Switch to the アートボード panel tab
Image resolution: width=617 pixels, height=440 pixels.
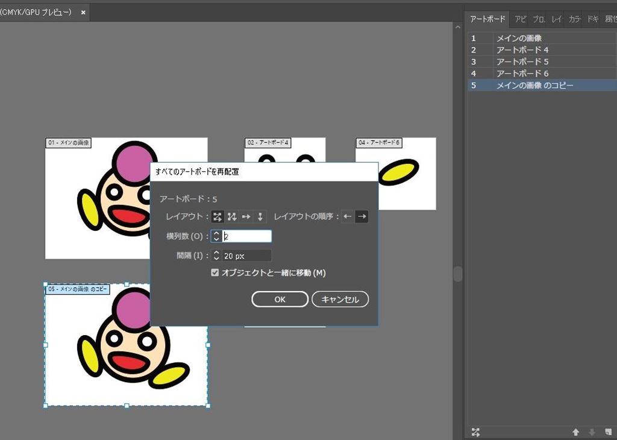click(487, 19)
